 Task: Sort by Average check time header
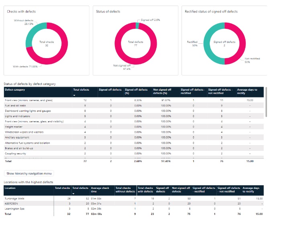100,190
